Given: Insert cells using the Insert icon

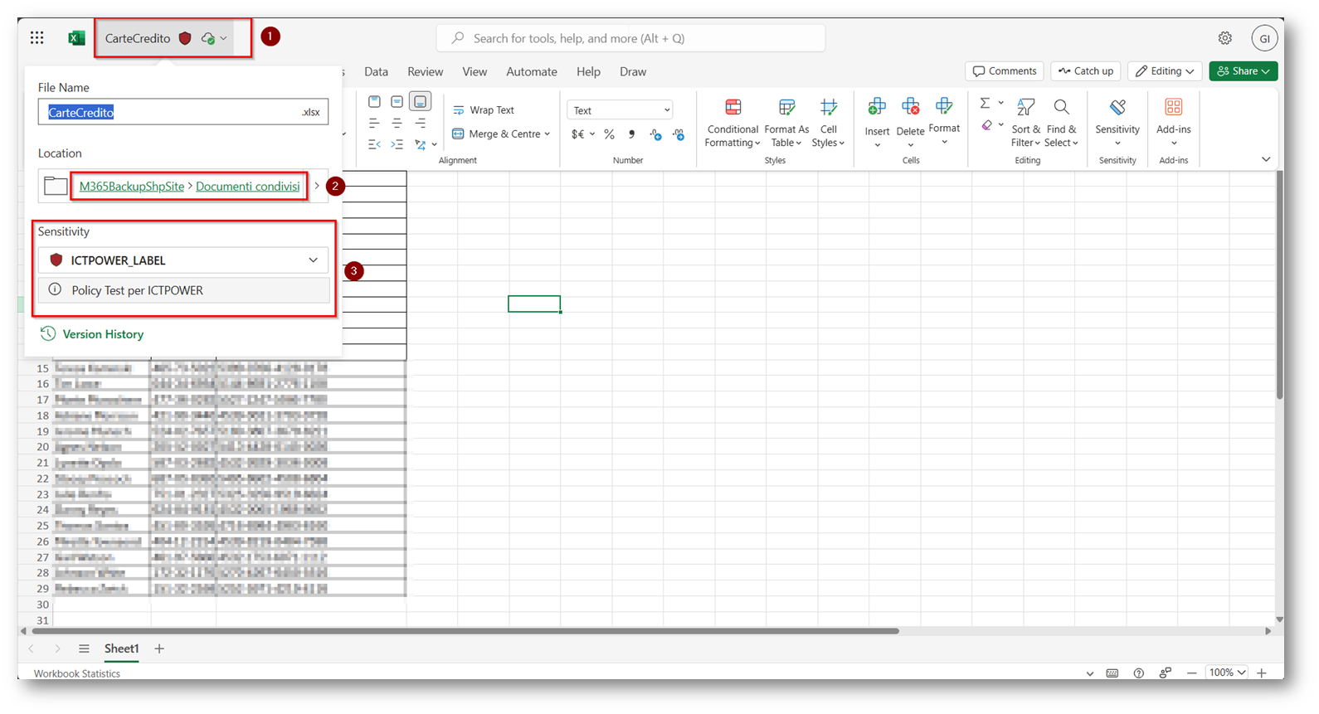Looking at the screenshot, I should (x=876, y=108).
